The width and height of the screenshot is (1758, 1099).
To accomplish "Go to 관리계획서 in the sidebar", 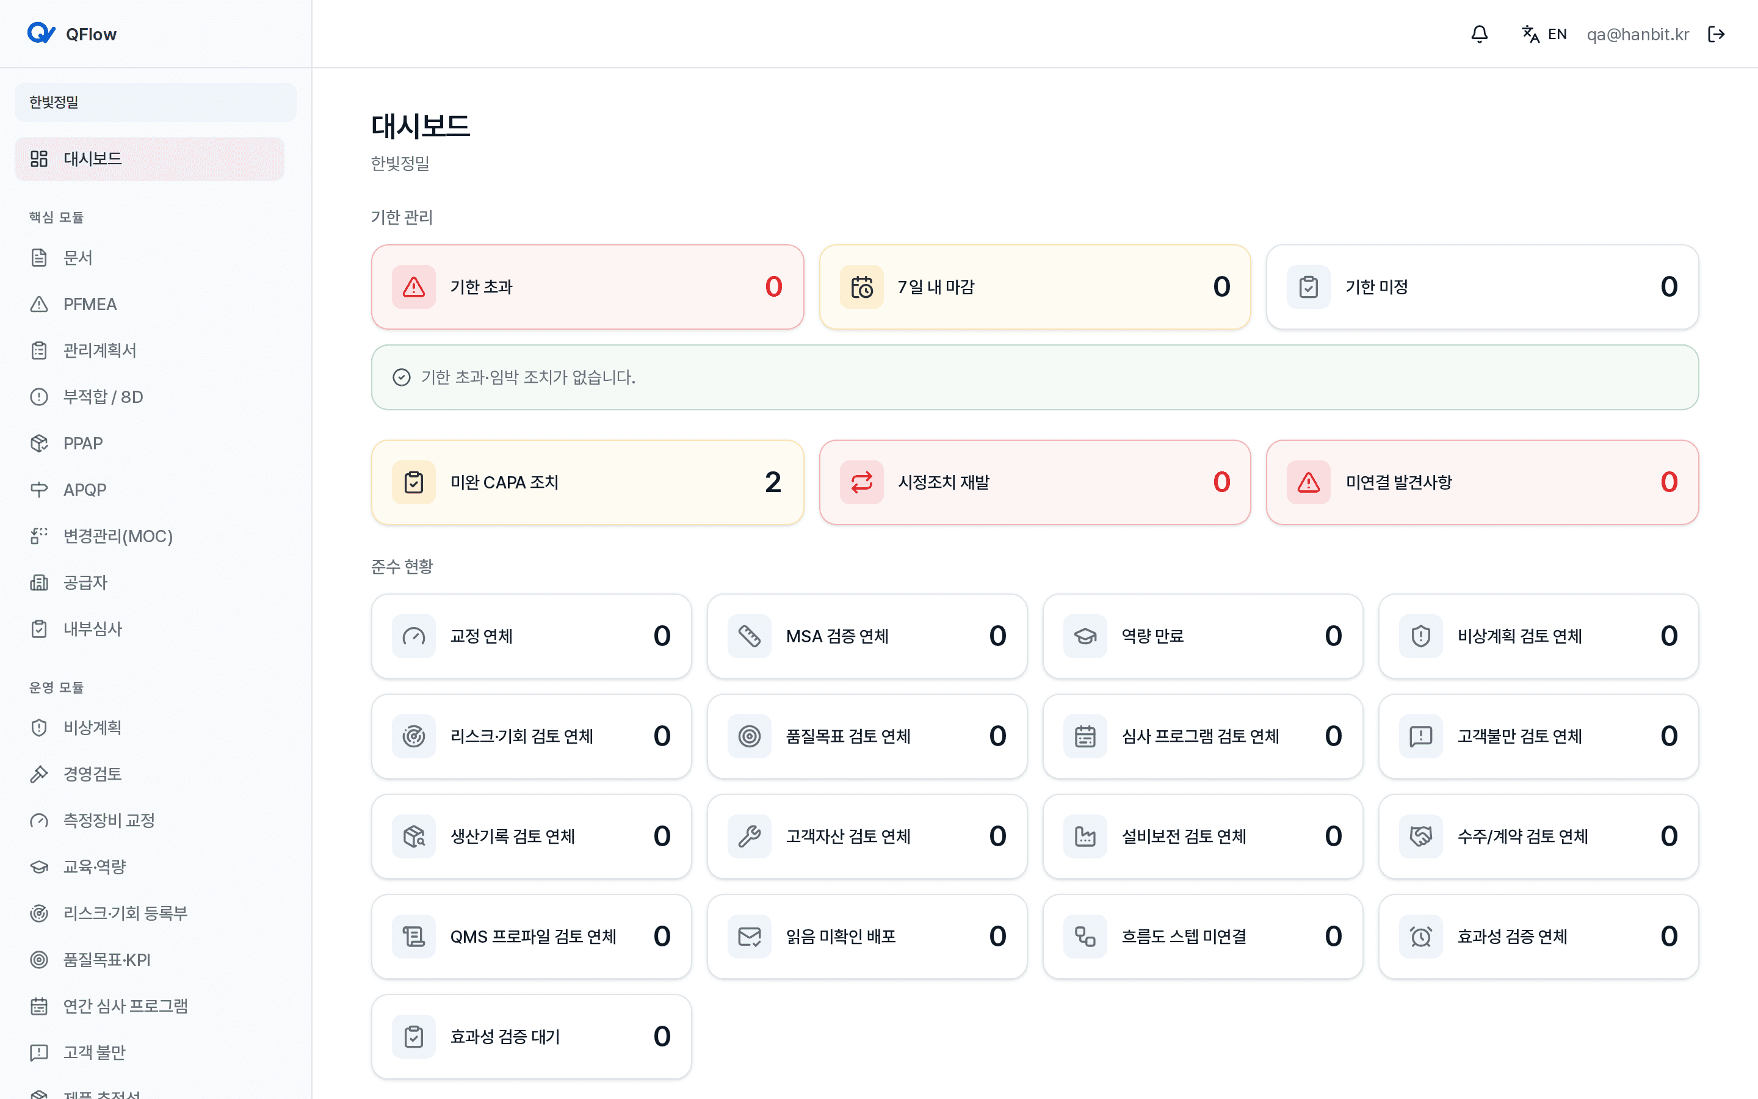I will click(150, 350).
